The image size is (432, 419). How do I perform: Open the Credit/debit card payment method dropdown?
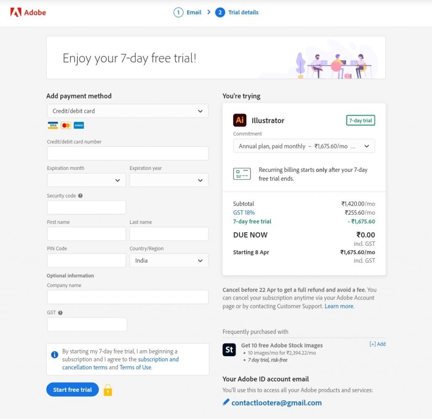(127, 111)
